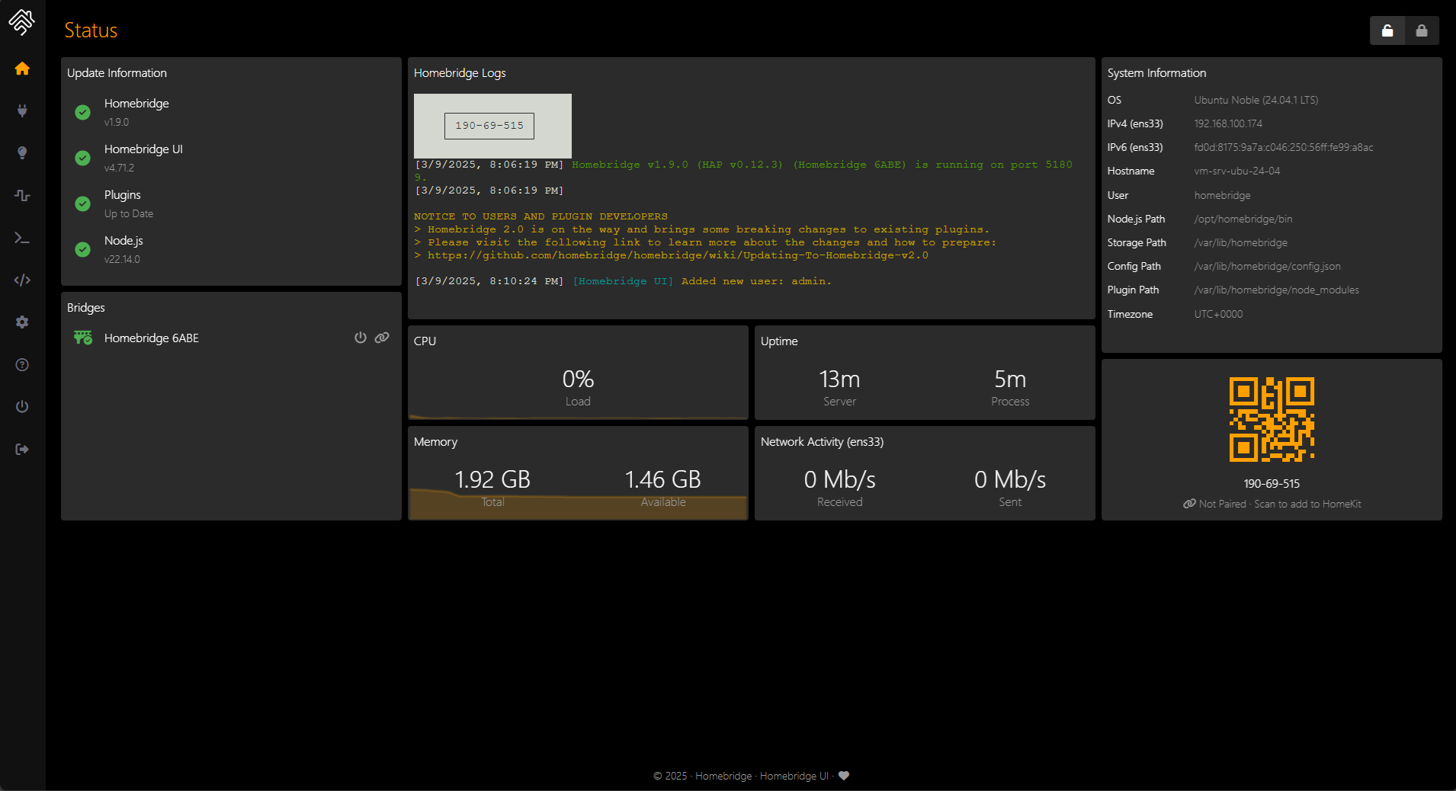Open Settings gear icon in sidebar
The width and height of the screenshot is (1456, 791).
click(x=22, y=322)
